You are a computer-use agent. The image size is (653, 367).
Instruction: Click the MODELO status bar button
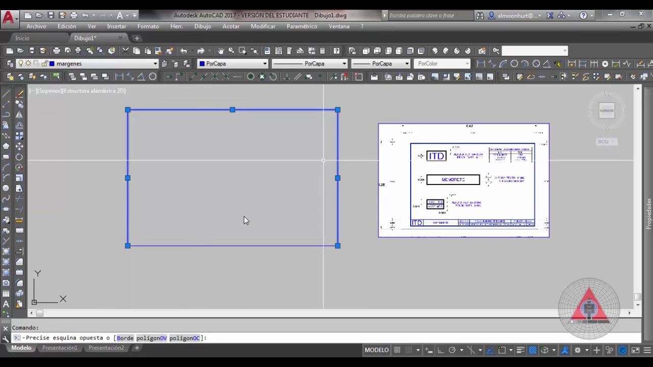pyautogui.click(x=376, y=350)
